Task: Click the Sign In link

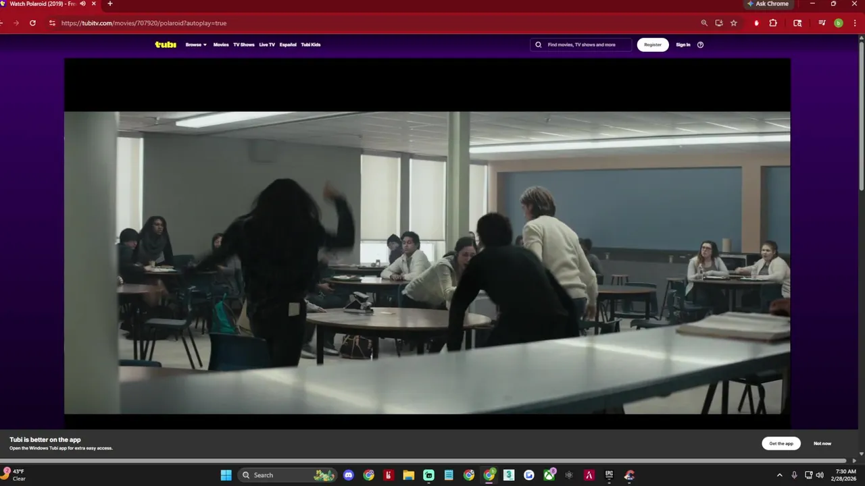Action: (x=683, y=45)
